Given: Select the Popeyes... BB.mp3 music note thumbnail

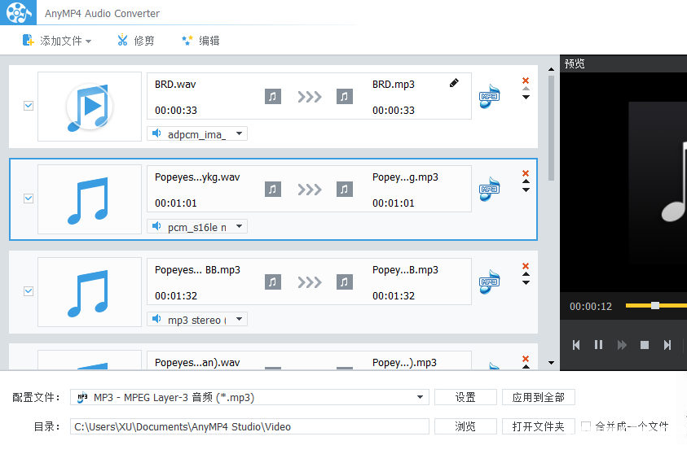Looking at the screenshot, I should click(x=90, y=292).
